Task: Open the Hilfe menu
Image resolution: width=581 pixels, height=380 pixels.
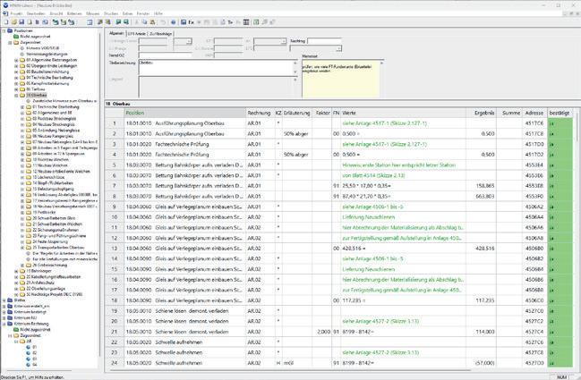Action: tap(158, 13)
